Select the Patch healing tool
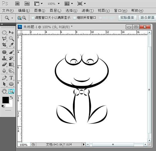Screen dimensions: 156x151 pos(4,52)
